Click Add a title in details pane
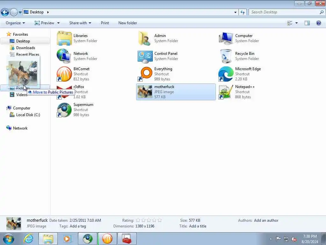This screenshot has width=326, height=245. 198,226
